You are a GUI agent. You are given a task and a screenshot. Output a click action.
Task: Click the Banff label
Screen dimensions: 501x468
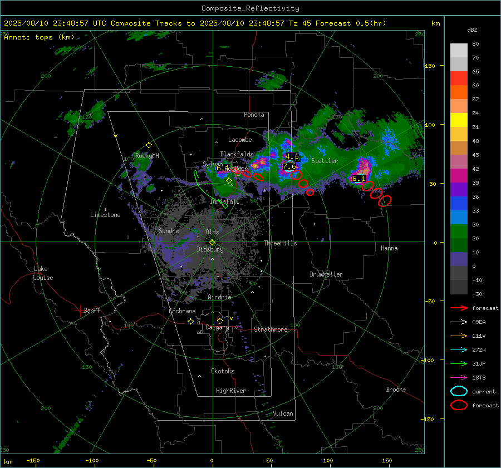tap(92, 310)
